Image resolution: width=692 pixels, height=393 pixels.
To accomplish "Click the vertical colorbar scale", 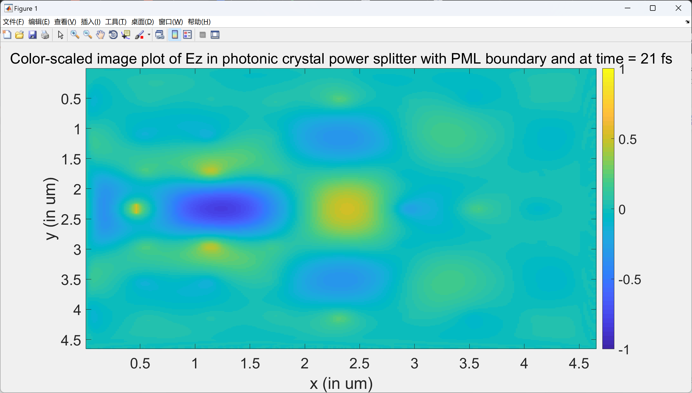I will [608, 208].
